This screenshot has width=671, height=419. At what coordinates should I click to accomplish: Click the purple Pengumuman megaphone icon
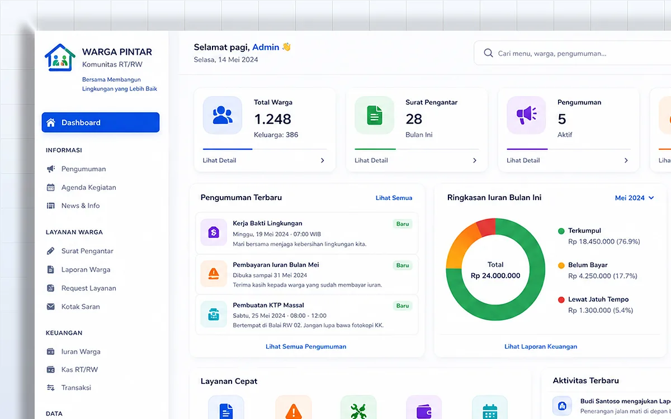(x=526, y=115)
